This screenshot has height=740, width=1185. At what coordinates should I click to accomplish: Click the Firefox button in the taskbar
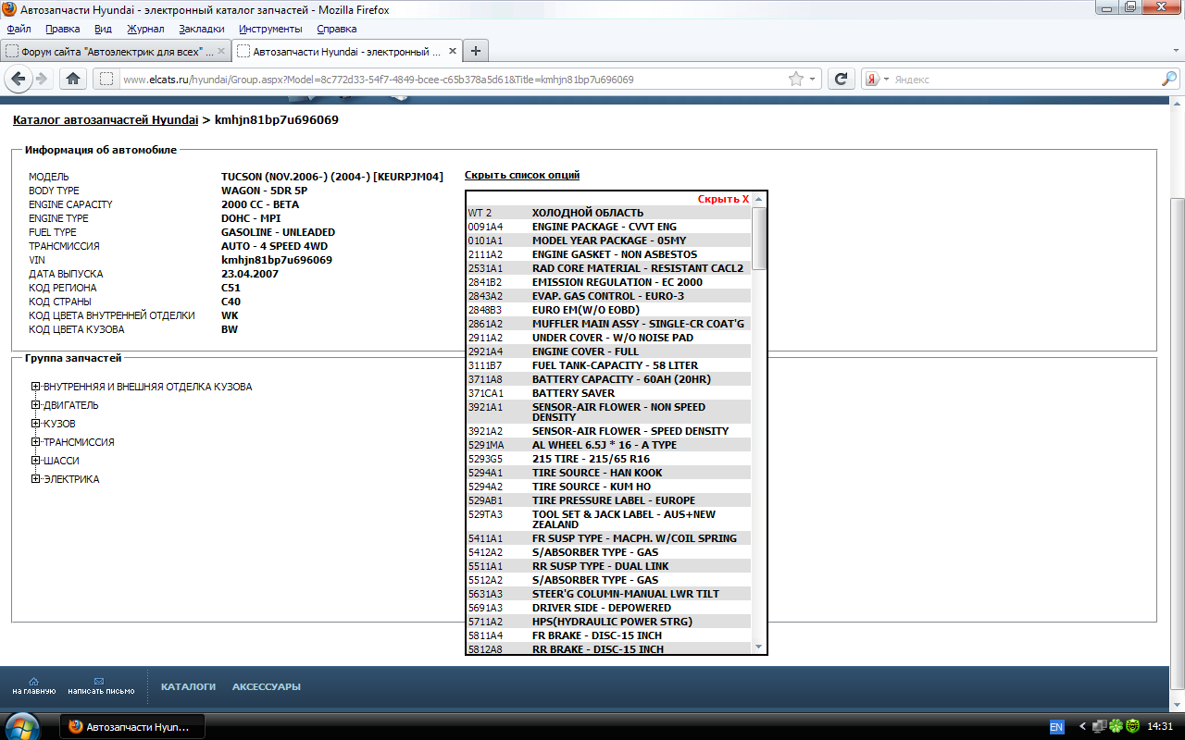tap(132, 726)
